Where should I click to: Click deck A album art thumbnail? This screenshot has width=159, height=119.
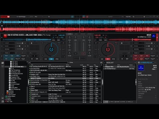[5, 36]
